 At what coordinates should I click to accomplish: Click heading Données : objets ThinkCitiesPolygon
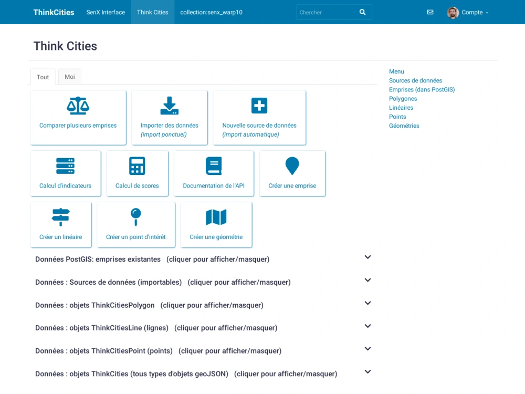pos(94,305)
